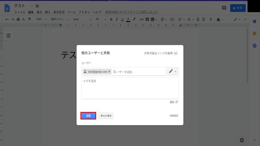Click the vertical scrollbar of the document
This screenshot has height=146, width=260.
click(247, 55)
